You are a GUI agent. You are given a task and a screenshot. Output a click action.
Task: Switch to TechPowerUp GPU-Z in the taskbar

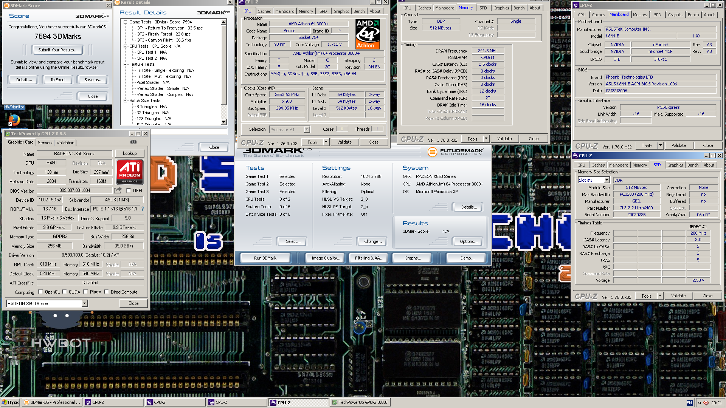pos(360,402)
